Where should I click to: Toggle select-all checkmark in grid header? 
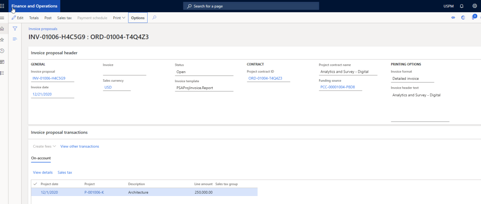[x=35, y=184]
